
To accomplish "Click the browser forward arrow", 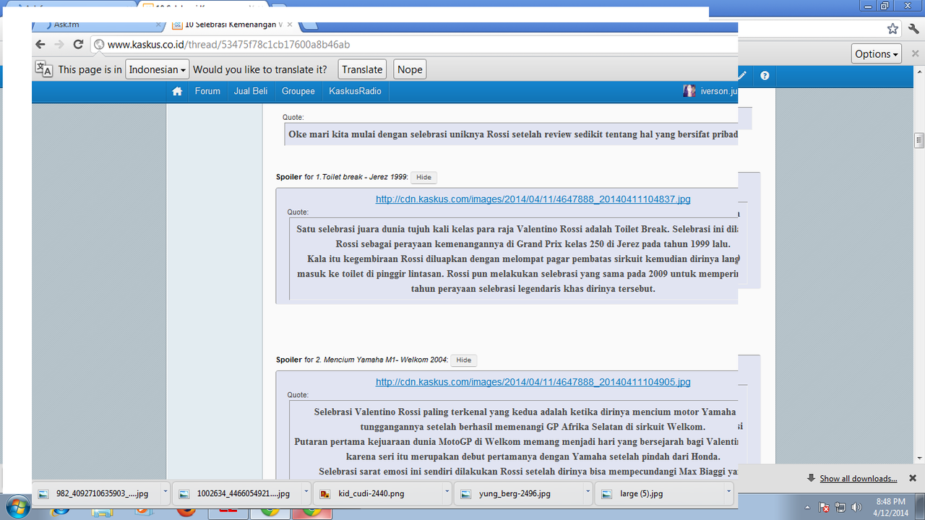I will [60, 45].
